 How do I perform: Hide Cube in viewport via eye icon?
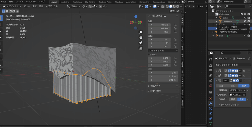[x=245, y=18]
